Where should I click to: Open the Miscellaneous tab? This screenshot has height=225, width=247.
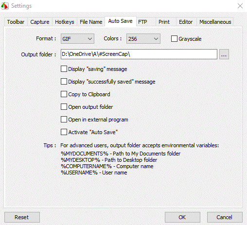tap(215, 22)
